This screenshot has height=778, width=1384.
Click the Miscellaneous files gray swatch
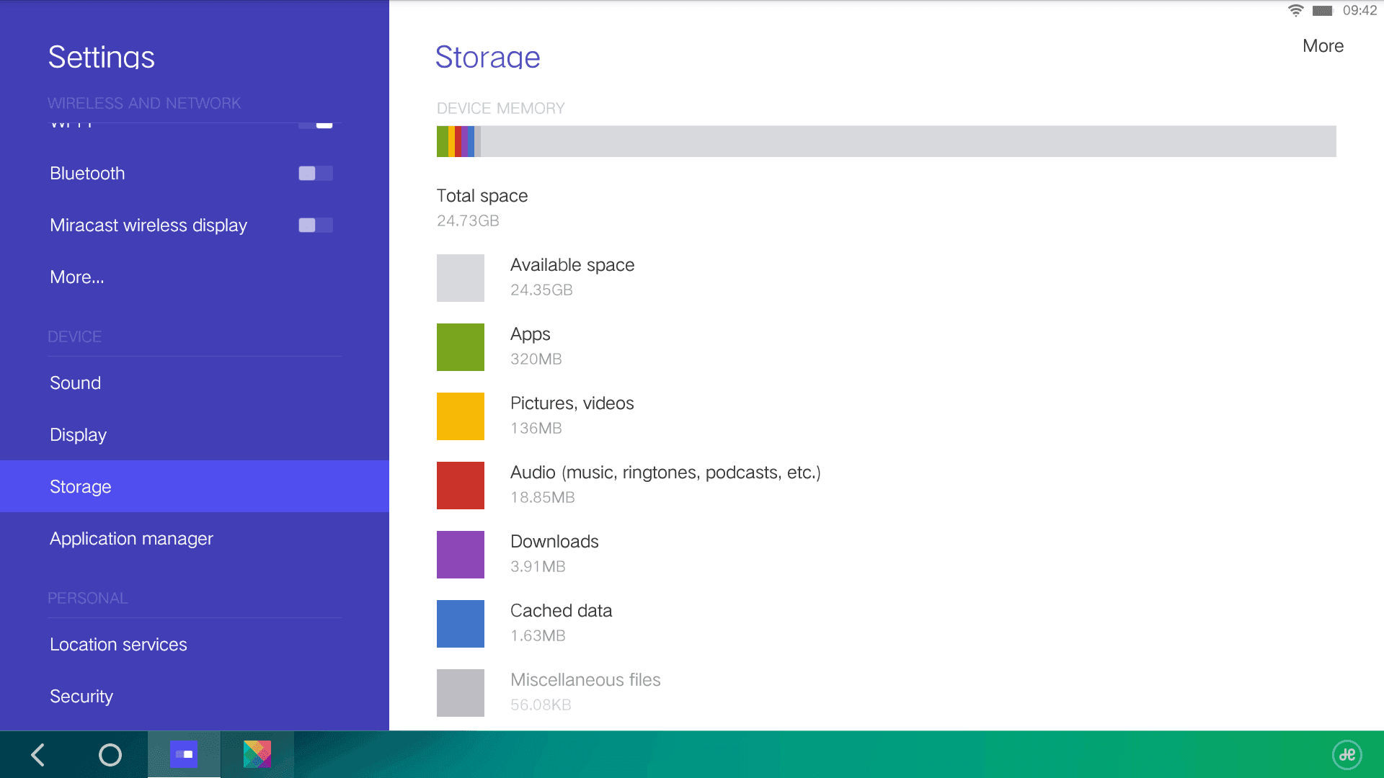pyautogui.click(x=461, y=693)
